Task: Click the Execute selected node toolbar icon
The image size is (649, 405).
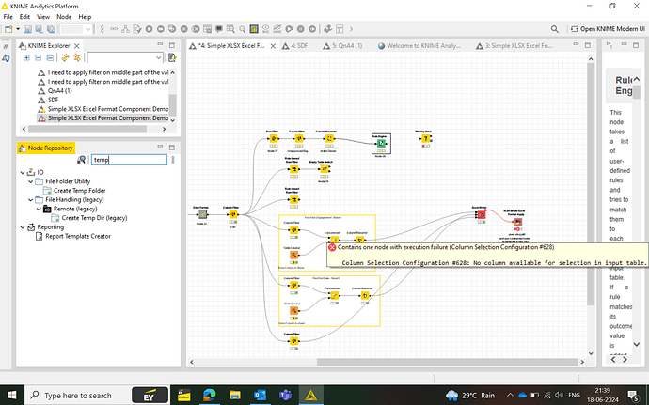Action: point(149,29)
